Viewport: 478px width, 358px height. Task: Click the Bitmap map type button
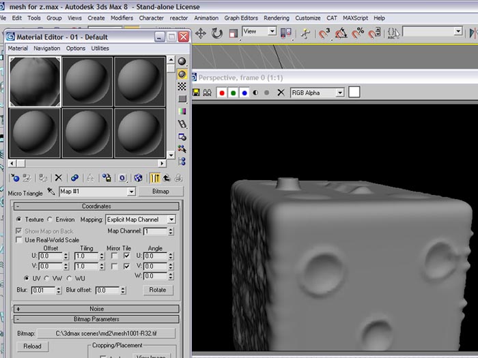coord(160,192)
